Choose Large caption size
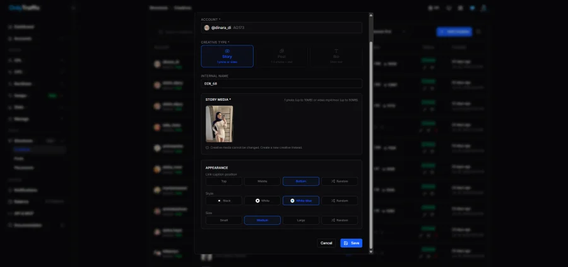The image size is (568, 267). pos(301,220)
